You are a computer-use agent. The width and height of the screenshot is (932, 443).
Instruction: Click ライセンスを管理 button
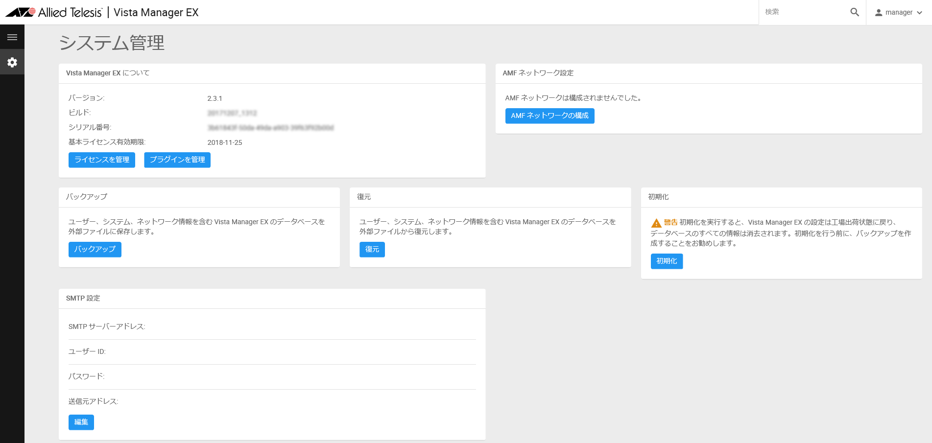point(102,160)
